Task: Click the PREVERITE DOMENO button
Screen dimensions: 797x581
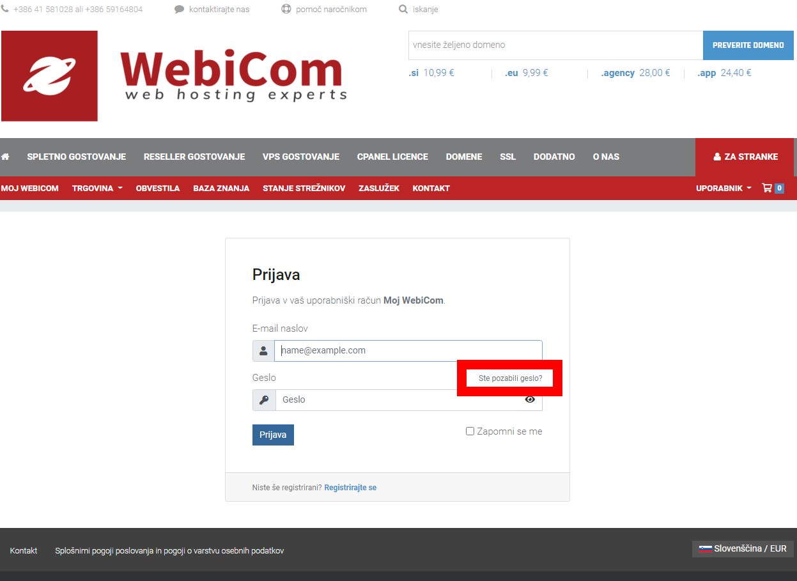Action: click(748, 45)
